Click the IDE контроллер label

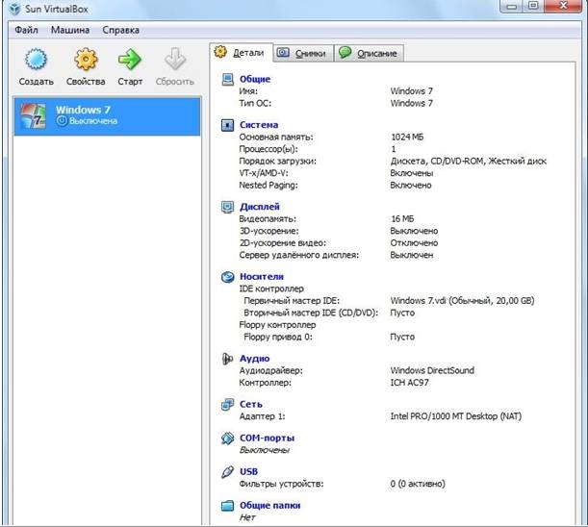[271, 289]
